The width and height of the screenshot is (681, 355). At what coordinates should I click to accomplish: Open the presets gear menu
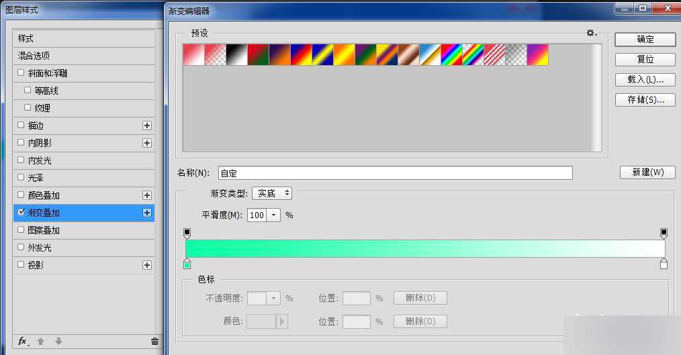point(591,33)
